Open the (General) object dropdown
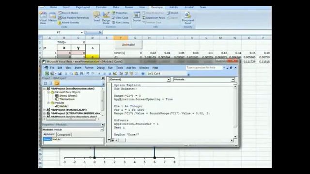The width and height of the screenshot is (310, 174). pyautogui.click(x=169, y=79)
